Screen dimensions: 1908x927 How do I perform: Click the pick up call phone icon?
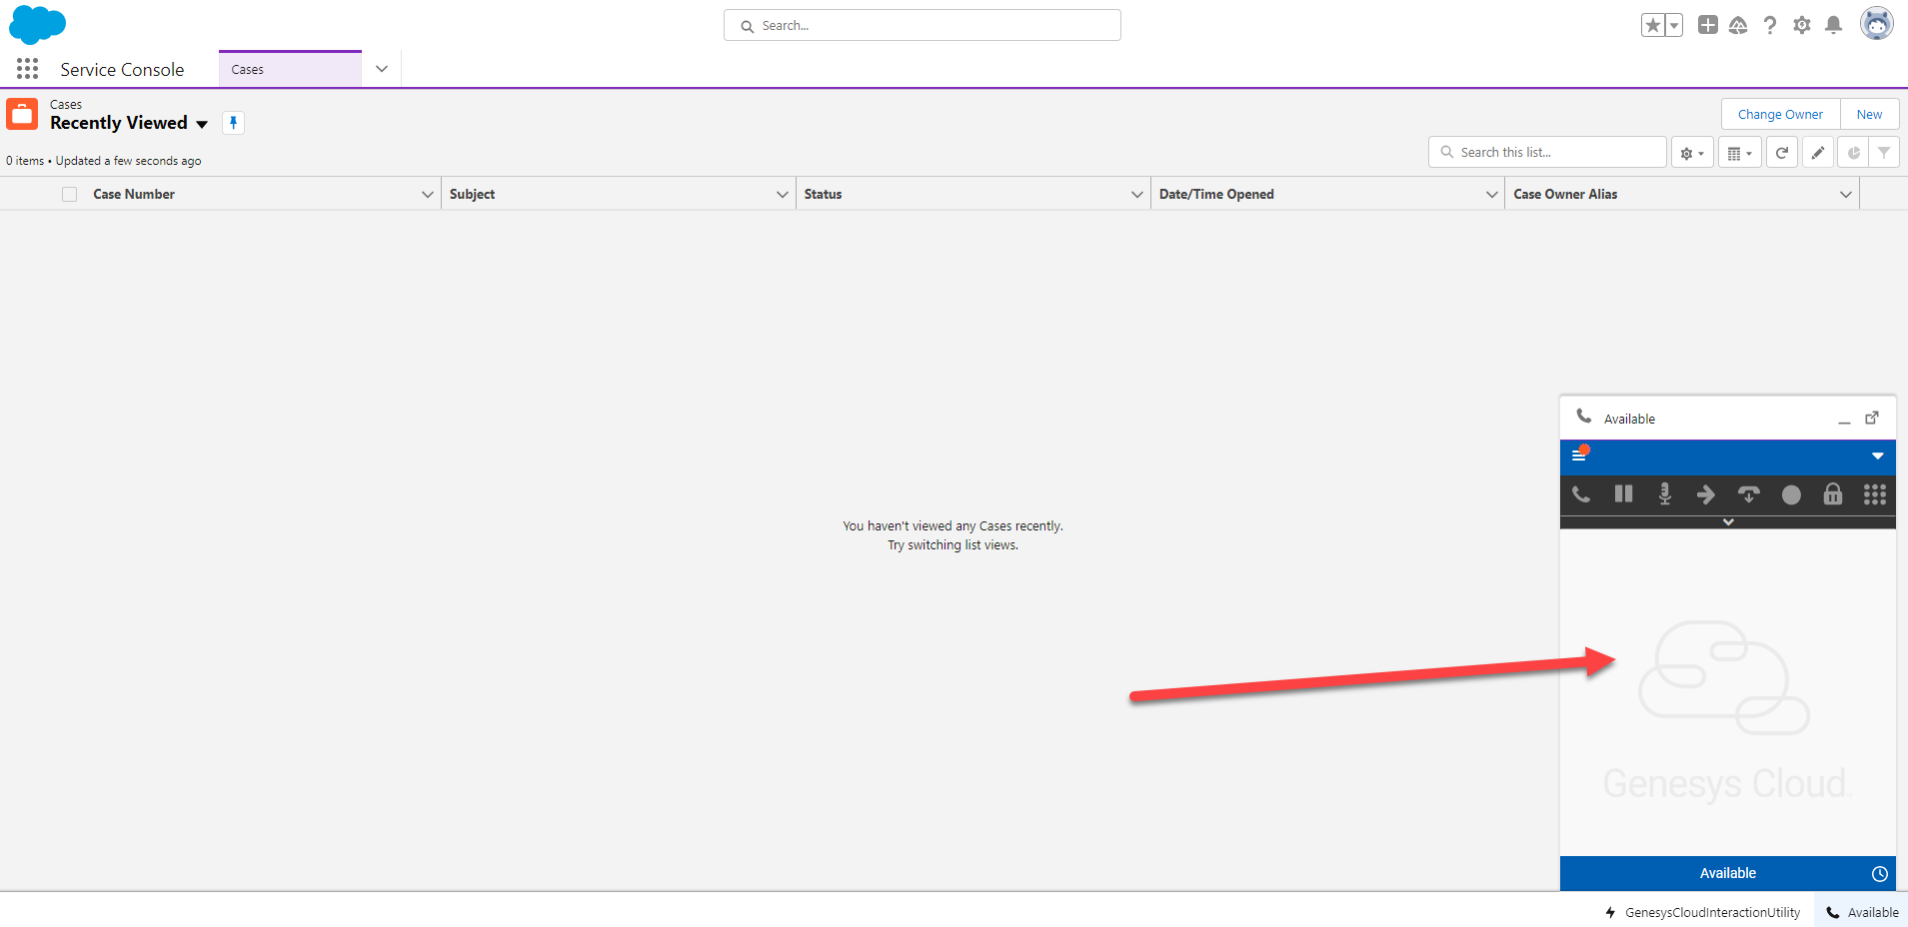click(x=1581, y=494)
